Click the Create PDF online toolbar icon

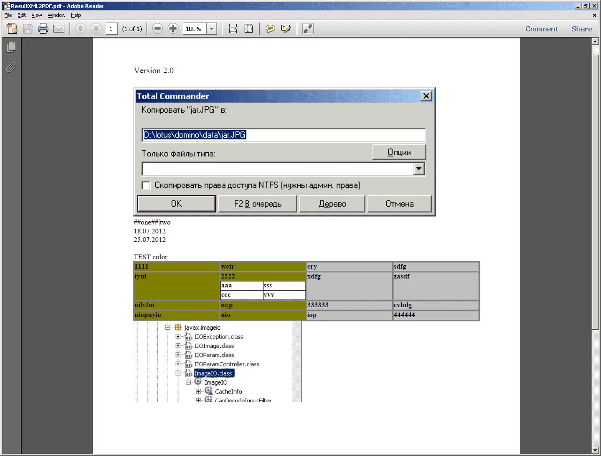coord(12,29)
